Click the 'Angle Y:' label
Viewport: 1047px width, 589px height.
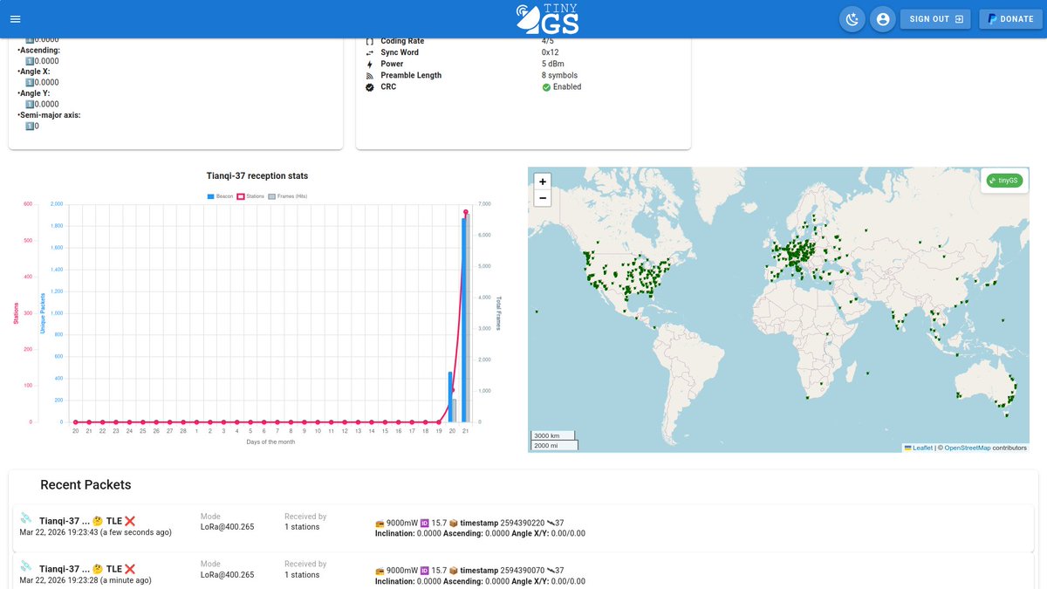coord(35,93)
